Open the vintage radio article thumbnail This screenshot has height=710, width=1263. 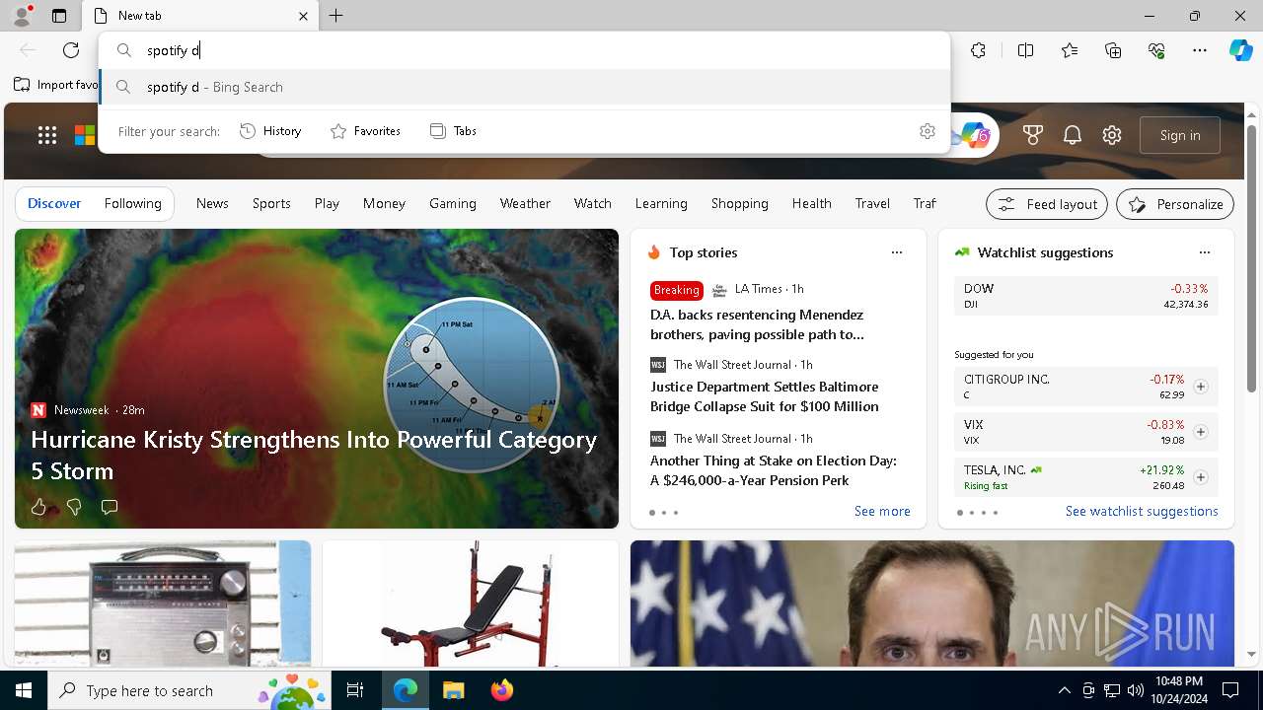coord(163,603)
